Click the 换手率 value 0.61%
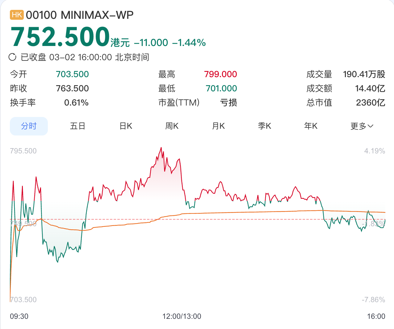The width and height of the screenshot is (394, 329). (x=76, y=102)
